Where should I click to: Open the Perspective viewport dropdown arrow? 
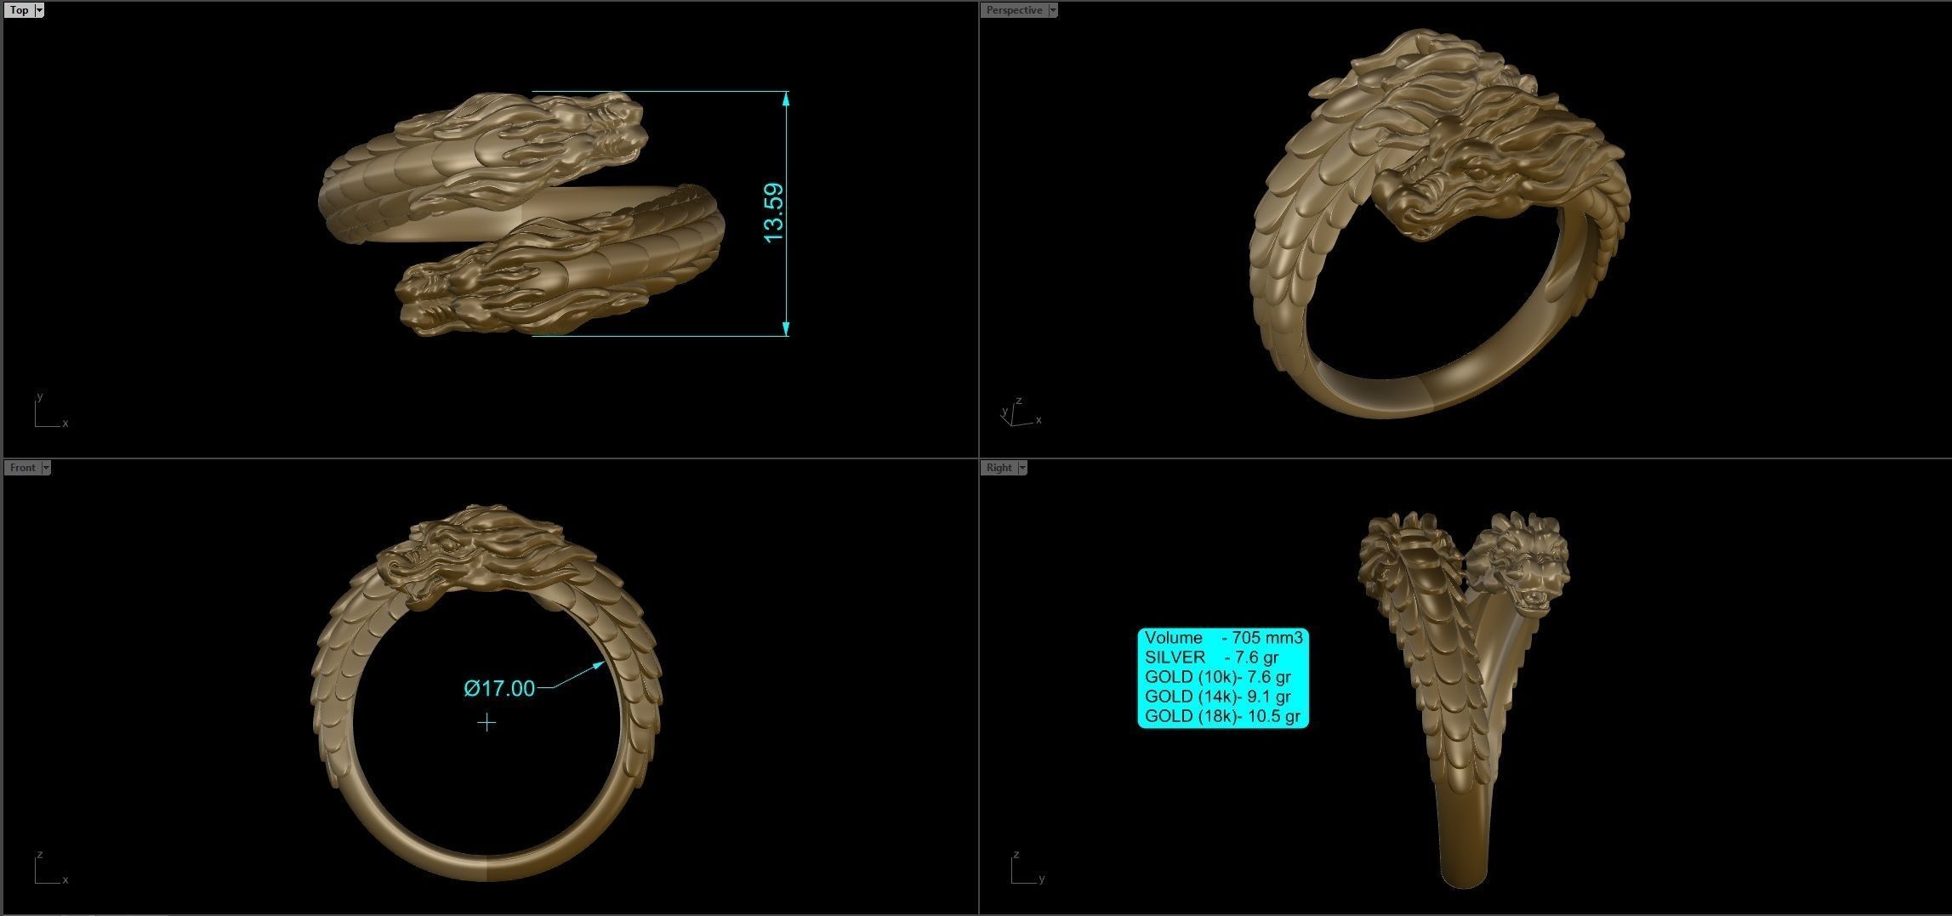tap(1053, 10)
